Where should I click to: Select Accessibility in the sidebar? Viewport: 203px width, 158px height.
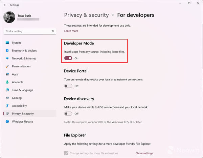[x=19, y=106]
